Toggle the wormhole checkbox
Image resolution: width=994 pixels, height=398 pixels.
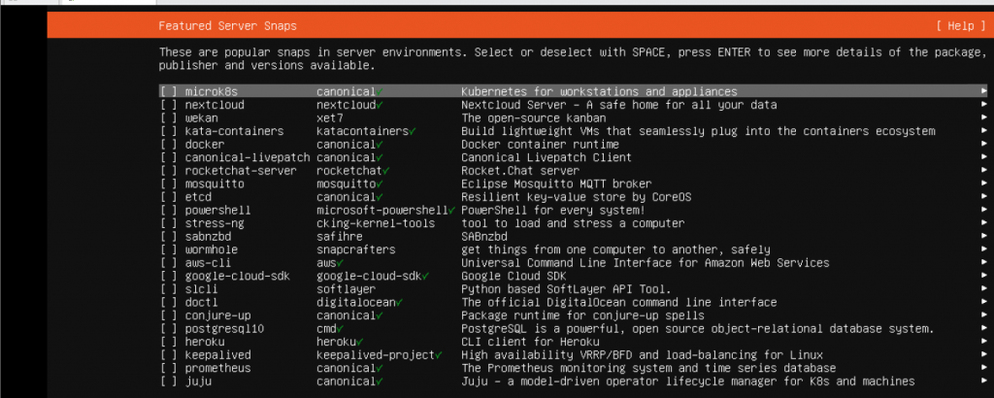coord(169,249)
